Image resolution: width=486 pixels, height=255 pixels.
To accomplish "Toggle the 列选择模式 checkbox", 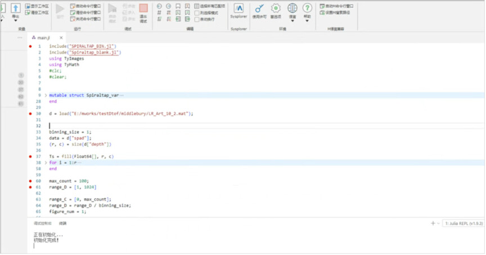I will (197, 13).
